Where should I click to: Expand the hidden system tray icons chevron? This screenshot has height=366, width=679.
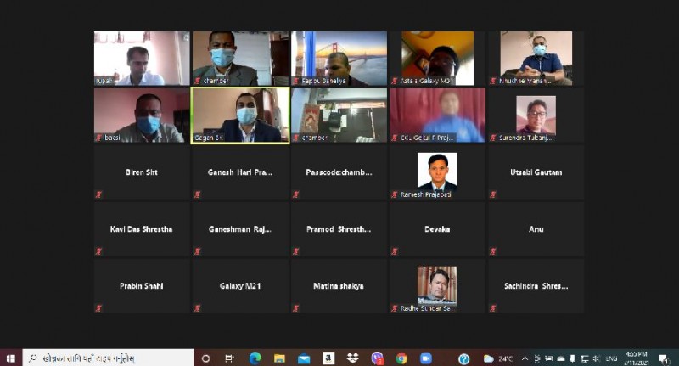pyautogui.click(x=524, y=358)
